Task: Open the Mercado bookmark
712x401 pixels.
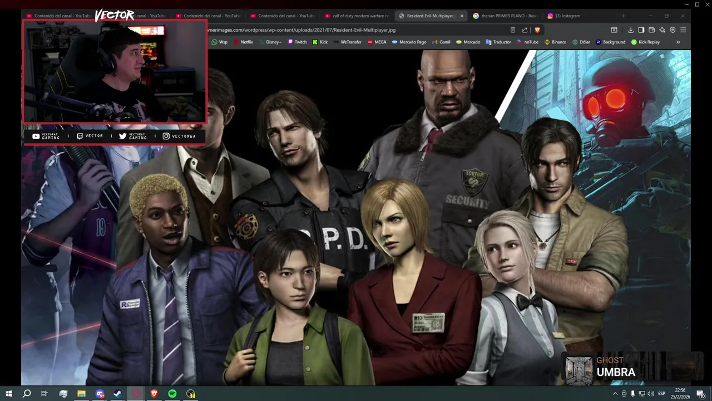Action: [x=468, y=42]
